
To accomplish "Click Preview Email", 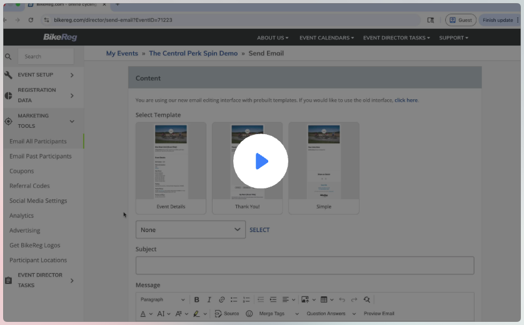I will pos(379,314).
